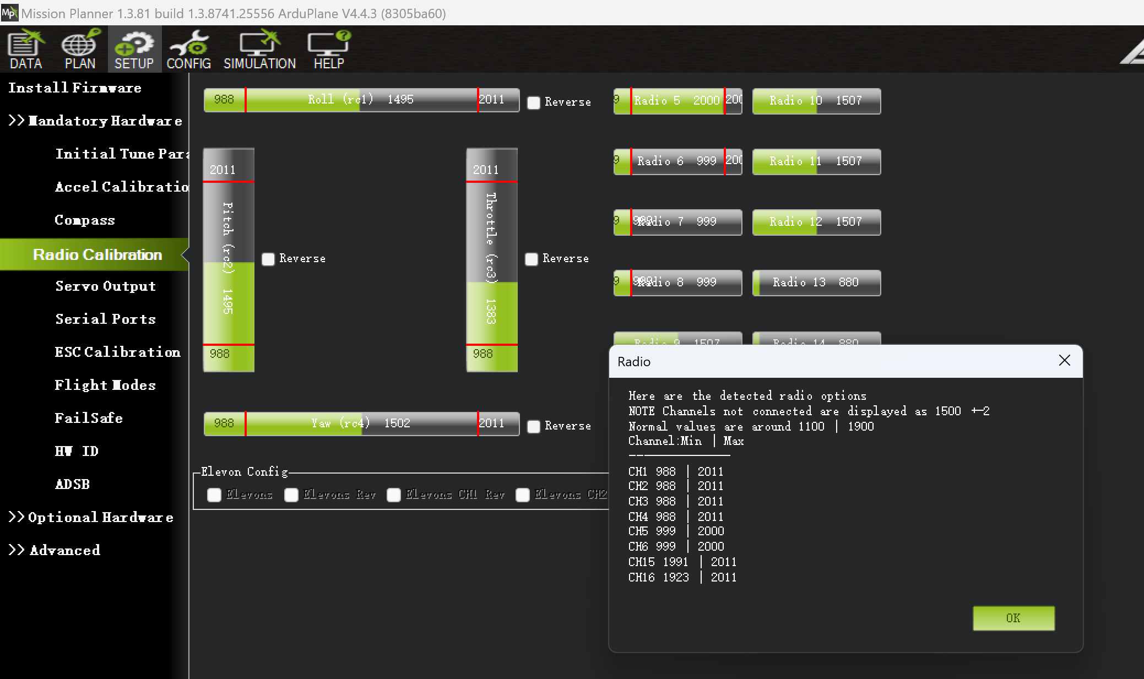Open the DATA flight data screen
This screenshot has width=1144, height=679.
[x=26, y=49]
